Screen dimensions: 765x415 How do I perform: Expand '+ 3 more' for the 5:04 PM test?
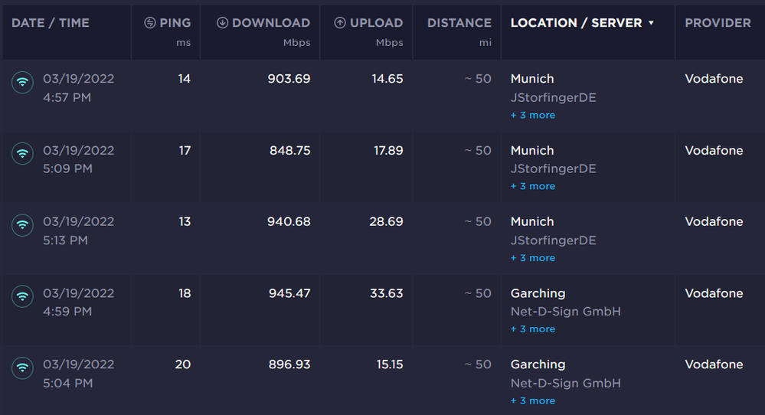(533, 401)
